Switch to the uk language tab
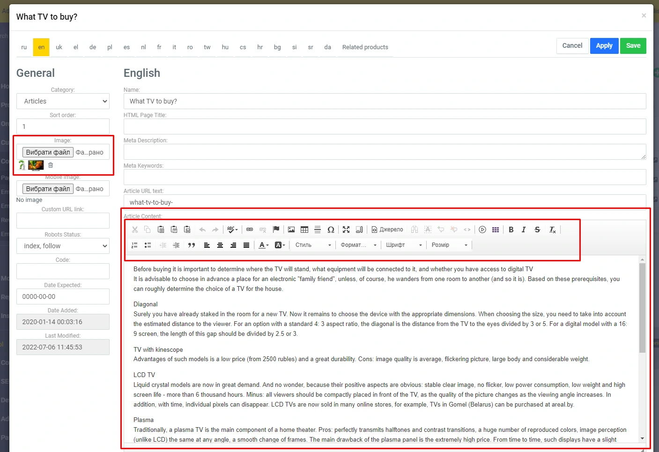The image size is (659, 452). pos(59,47)
